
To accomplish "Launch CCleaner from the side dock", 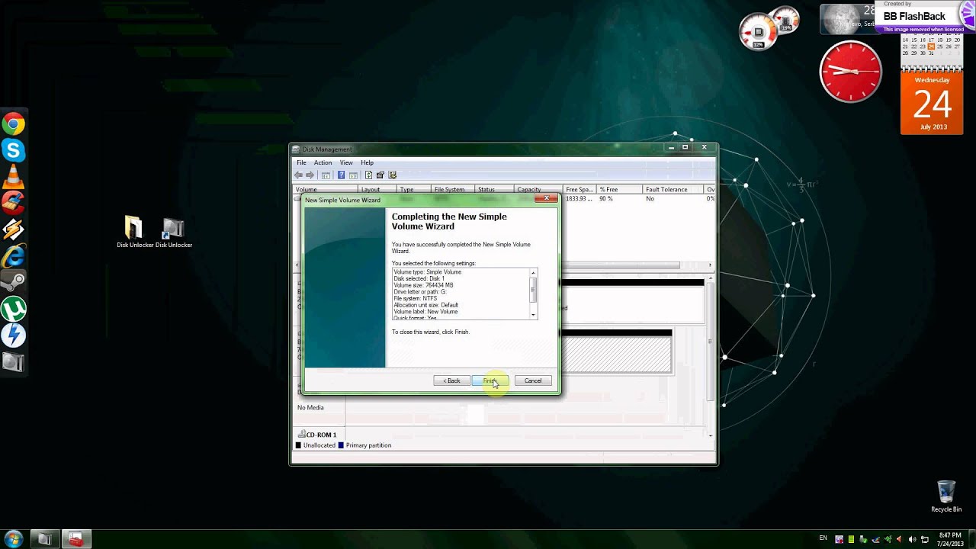I will click(x=13, y=203).
